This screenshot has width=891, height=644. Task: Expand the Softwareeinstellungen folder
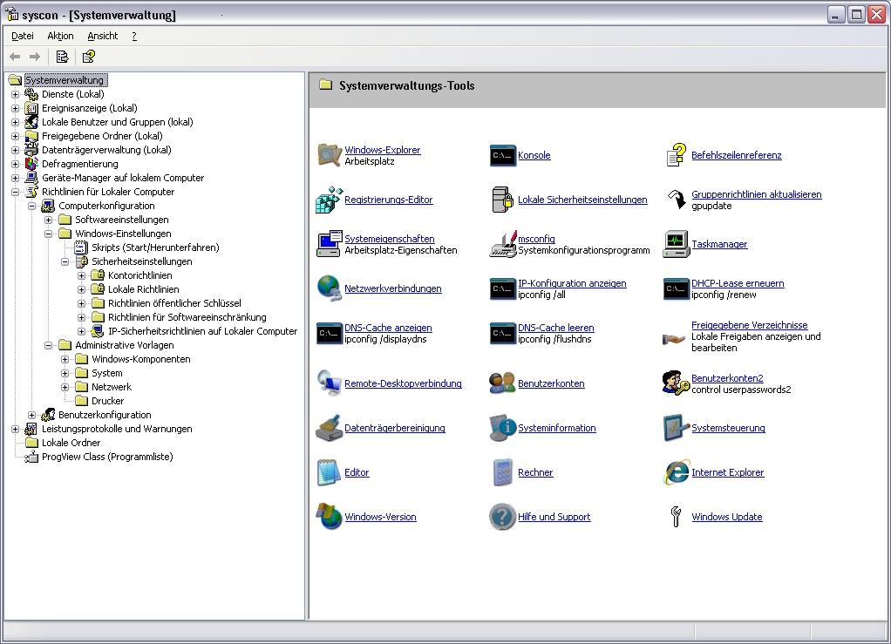point(48,220)
